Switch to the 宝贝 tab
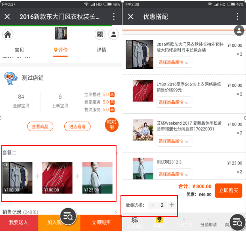 click(x=20, y=50)
